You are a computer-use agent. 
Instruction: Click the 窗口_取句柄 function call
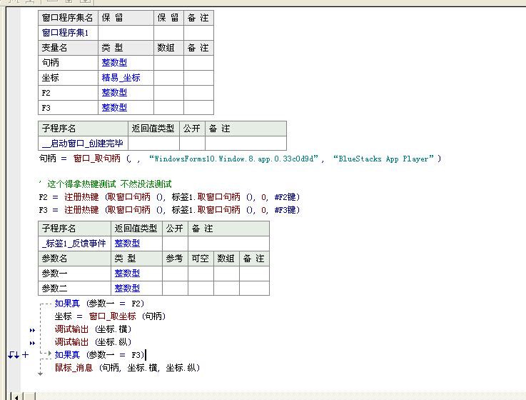tap(97, 159)
